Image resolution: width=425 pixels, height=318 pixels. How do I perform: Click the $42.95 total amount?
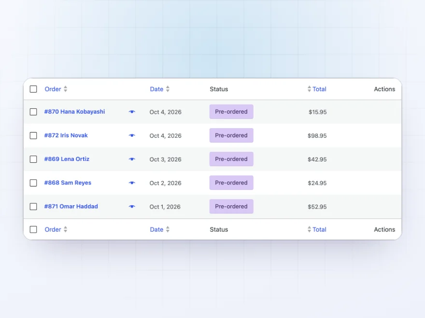[317, 159]
